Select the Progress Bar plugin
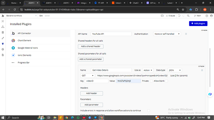Viewport: 214px width, 120px height. [x=40, y=63]
